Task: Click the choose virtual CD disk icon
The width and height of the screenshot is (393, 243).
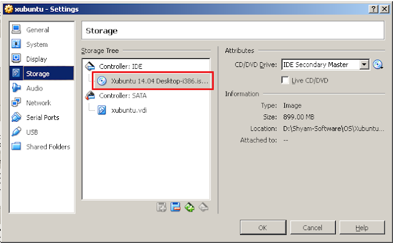Action: coord(378,65)
